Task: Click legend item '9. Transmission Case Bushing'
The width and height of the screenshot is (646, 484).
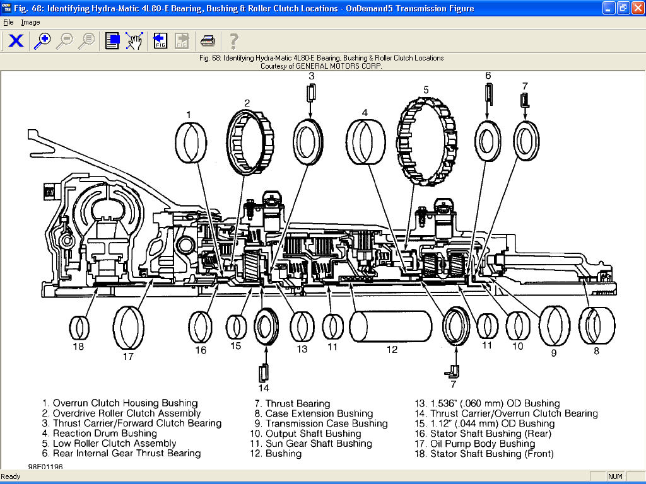Action: (321, 423)
